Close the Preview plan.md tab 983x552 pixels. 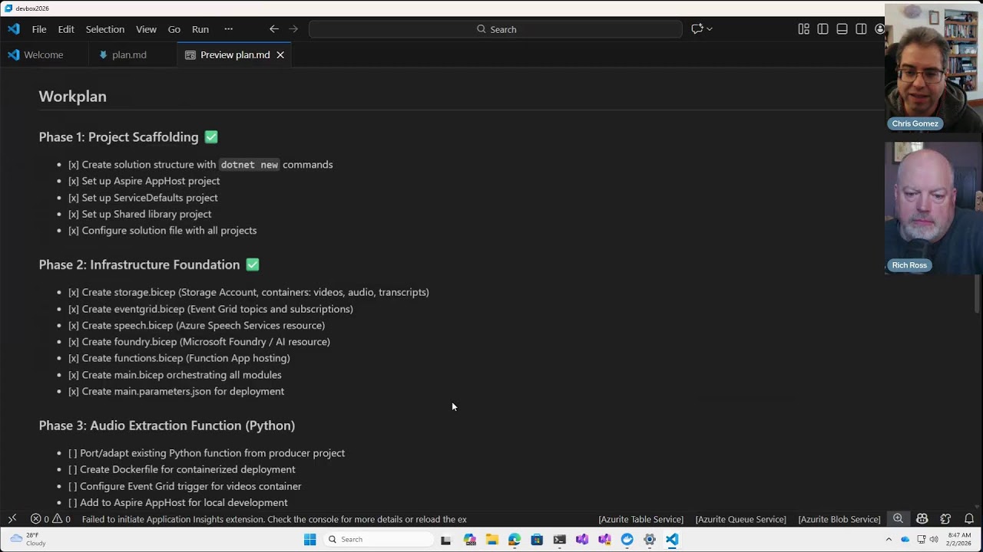[x=280, y=55]
